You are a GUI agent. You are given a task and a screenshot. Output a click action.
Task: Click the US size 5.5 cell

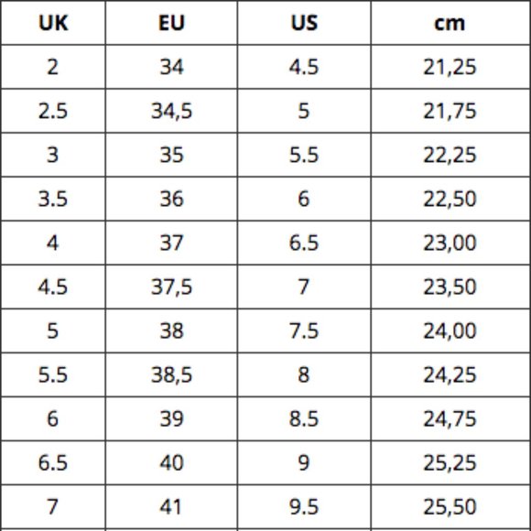click(x=304, y=155)
